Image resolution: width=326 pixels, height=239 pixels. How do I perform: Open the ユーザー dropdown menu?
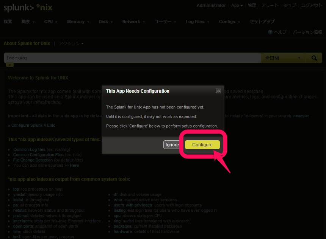click(165, 22)
